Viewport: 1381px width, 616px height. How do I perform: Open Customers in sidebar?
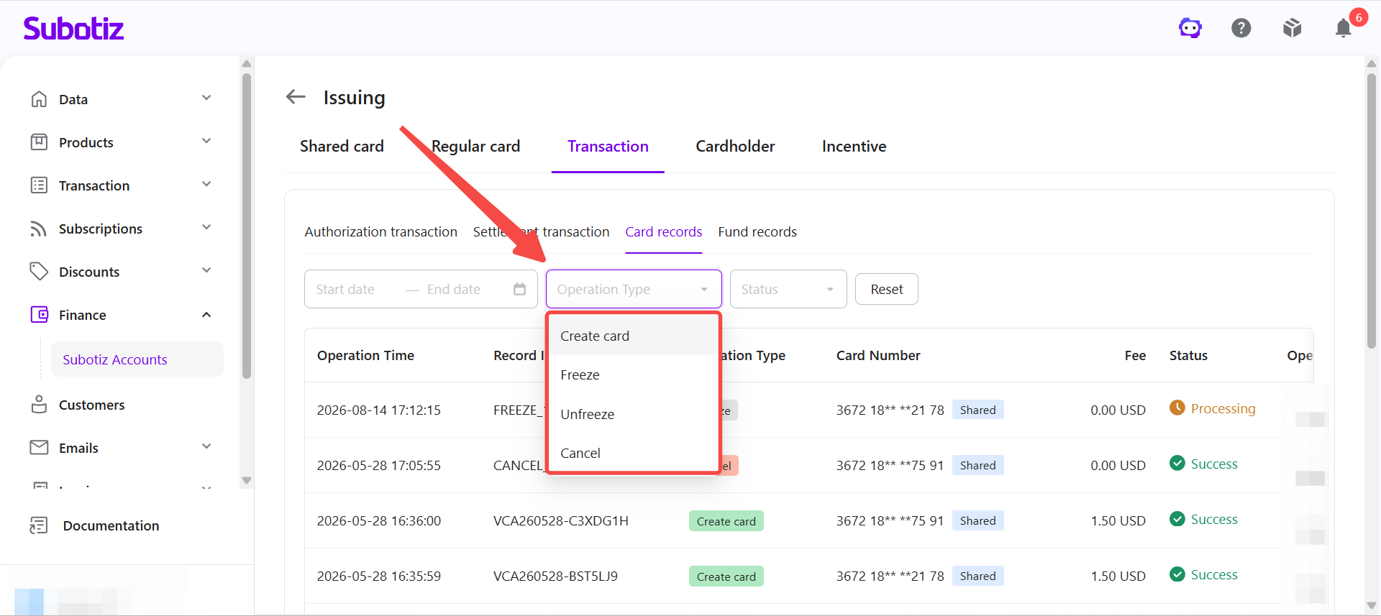point(91,405)
